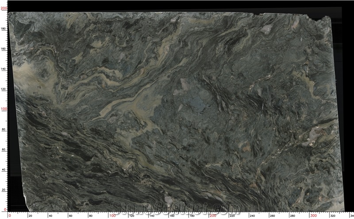Click the 140 mark on the horizontal ruler
Image resolution: width=354 pixels, height=219 pixels.
[x=152, y=216]
